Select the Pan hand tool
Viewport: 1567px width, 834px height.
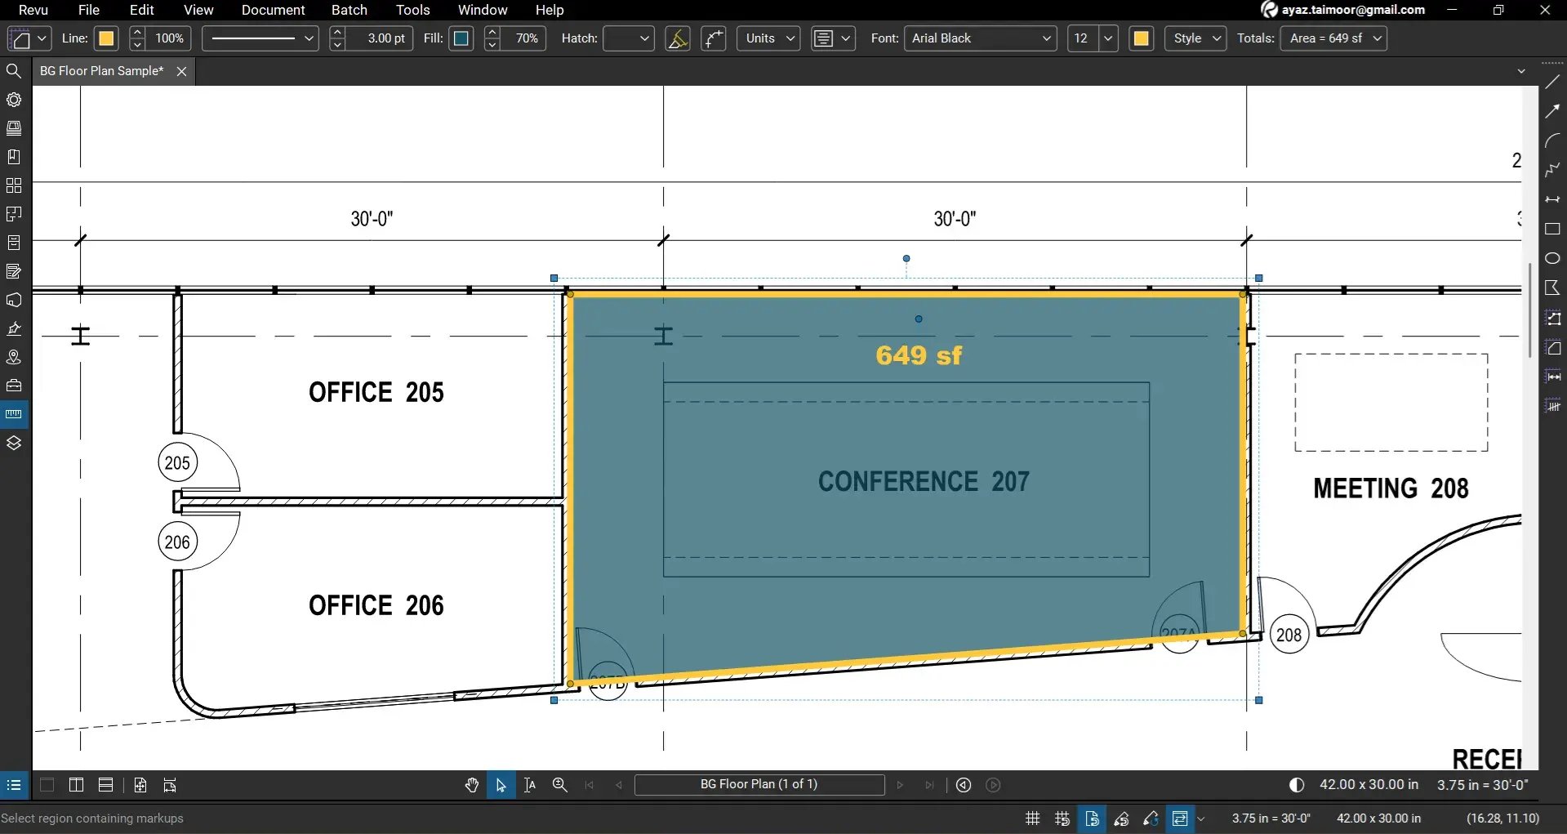[472, 785]
